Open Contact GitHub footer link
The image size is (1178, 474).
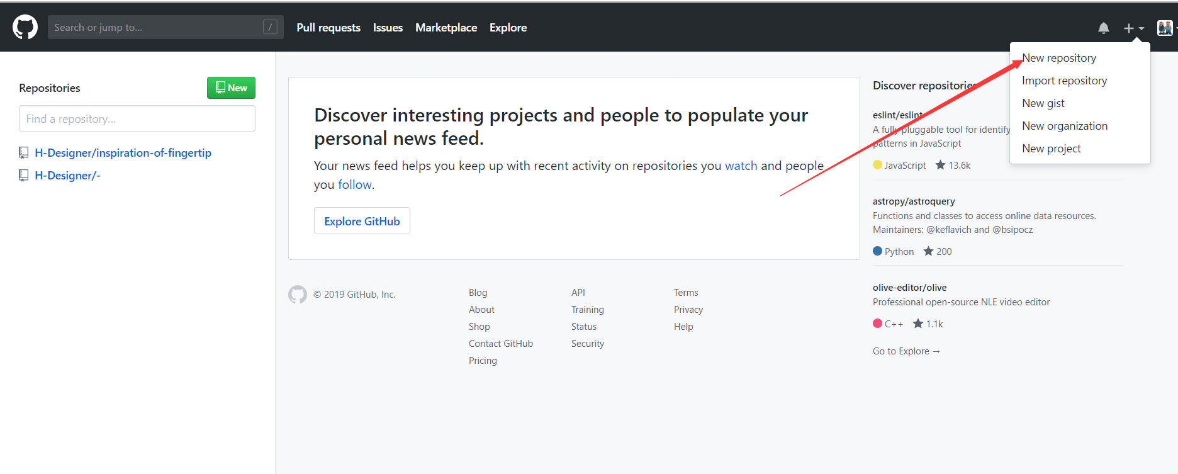[500, 344]
